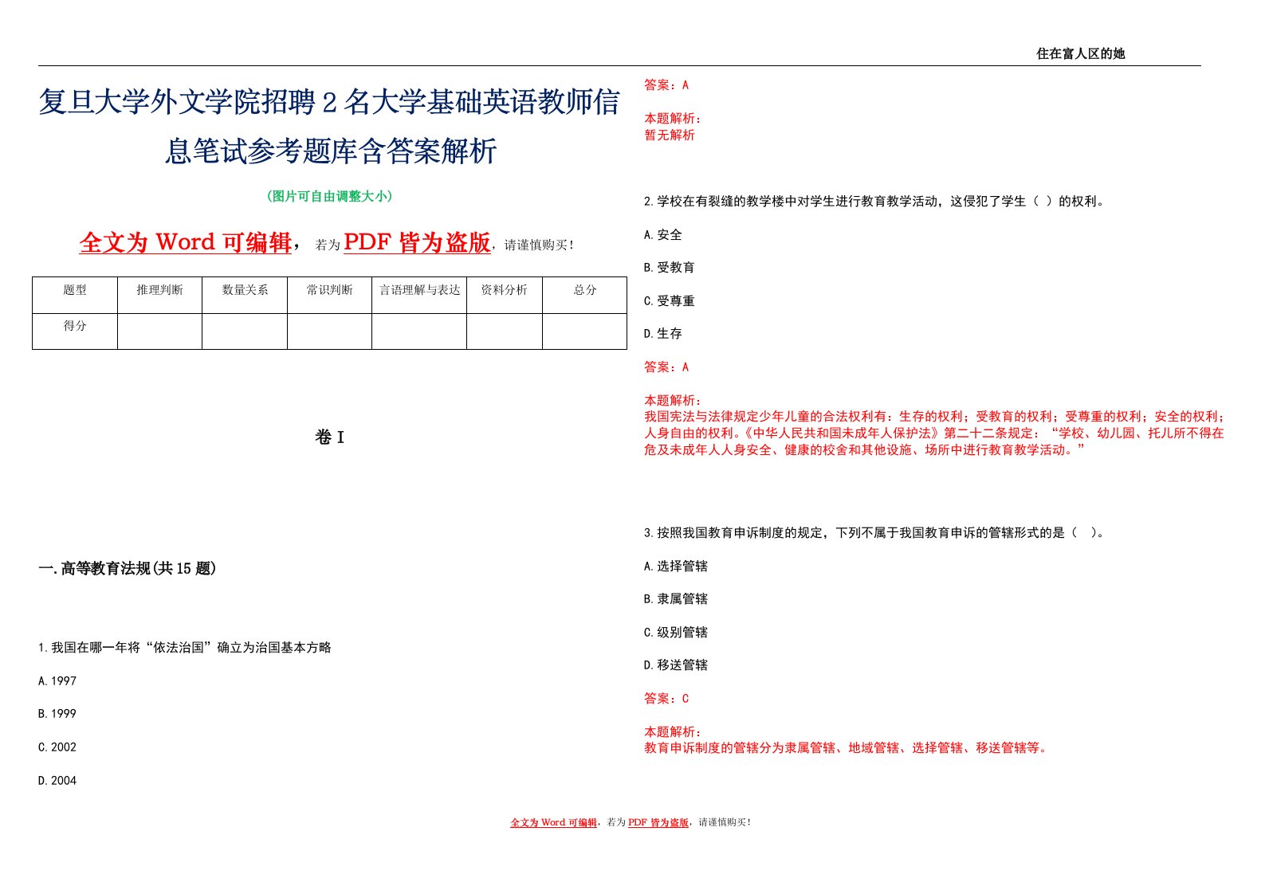The image size is (1265, 894).
Task: Select option 'D.2004'
Action: [57, 781]
